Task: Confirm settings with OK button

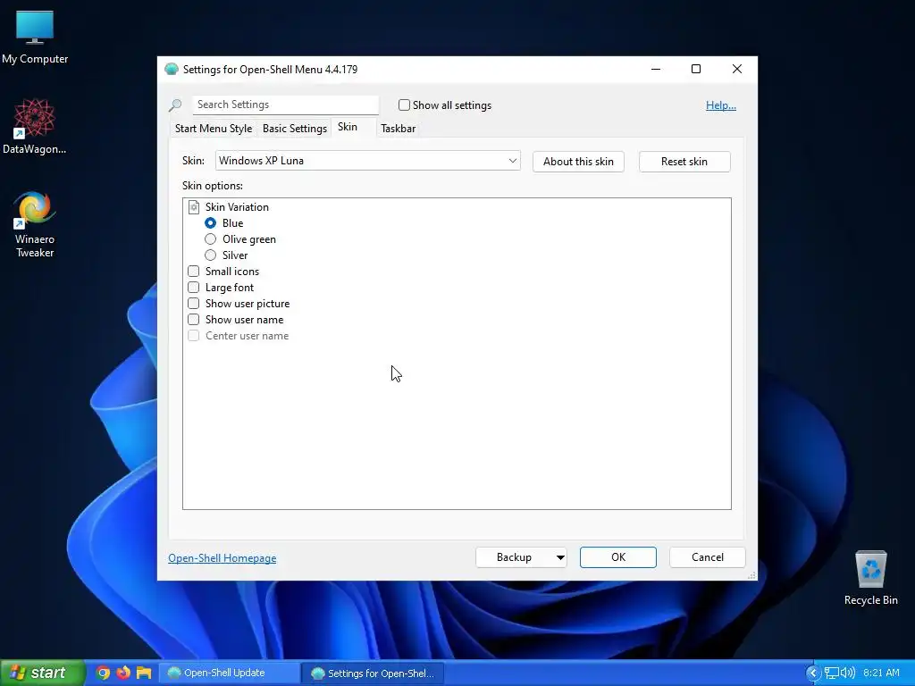Action: [618, 557]
